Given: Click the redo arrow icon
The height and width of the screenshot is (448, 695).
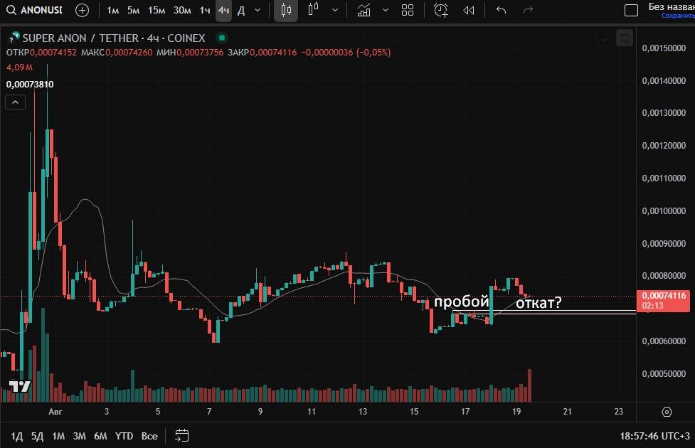Looking at the screenshot, I should tap(528, 10).
